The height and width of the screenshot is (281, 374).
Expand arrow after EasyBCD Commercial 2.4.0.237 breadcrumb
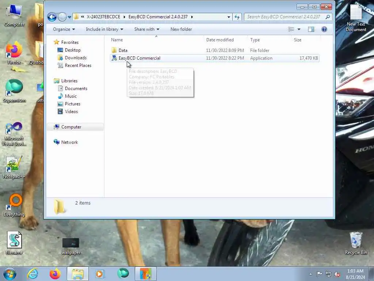[x=192, y=17]
